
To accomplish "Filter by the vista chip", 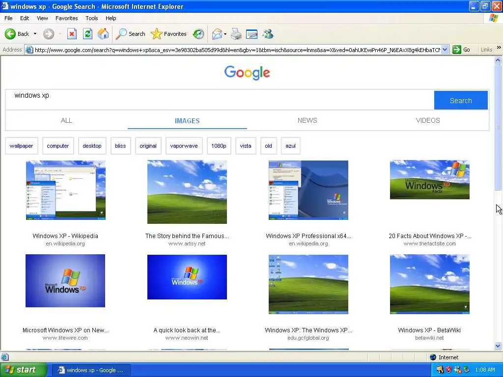I will [246, 146].
